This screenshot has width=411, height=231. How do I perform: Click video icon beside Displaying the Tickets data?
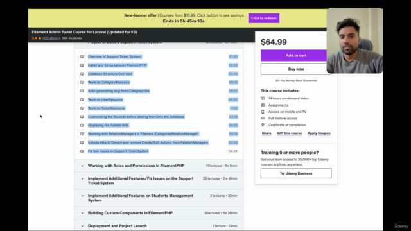(x=82, y=125)
